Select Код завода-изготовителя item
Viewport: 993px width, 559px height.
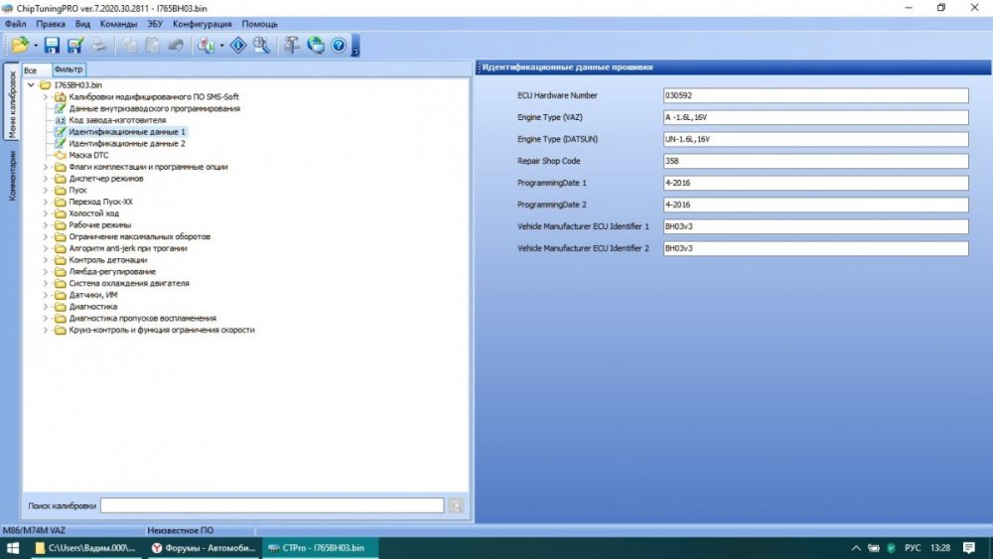tap(118, 120)
